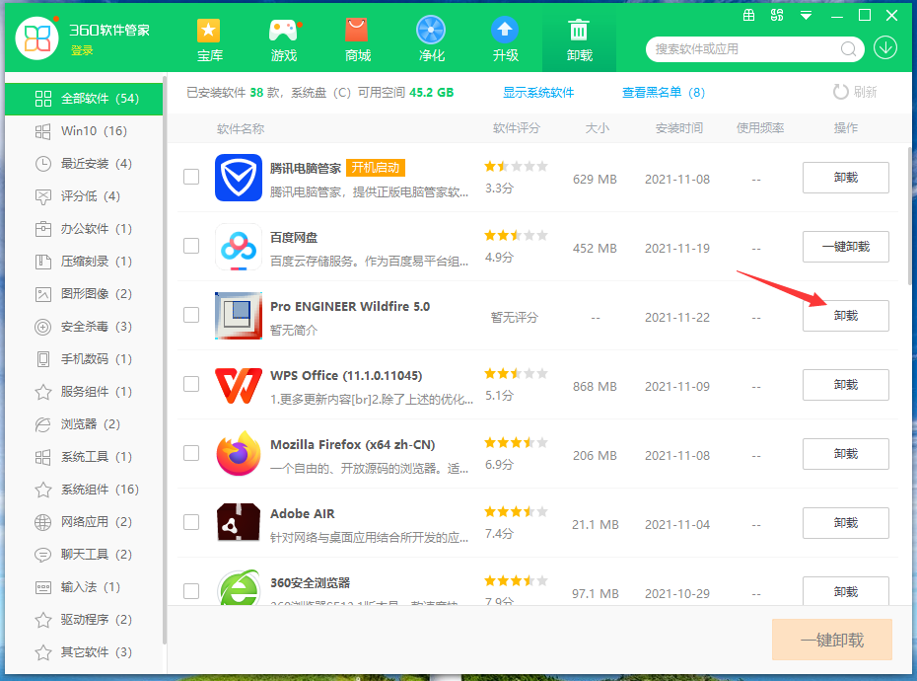Image resolution: width=917 pixels, height=681 pixels.
Task: Expand the 系统组件 (16) category
Action: [99, 490]
